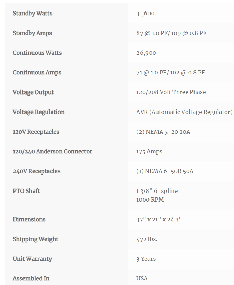
Task: Click the Standby Amps row label
Action: point(32,33)
